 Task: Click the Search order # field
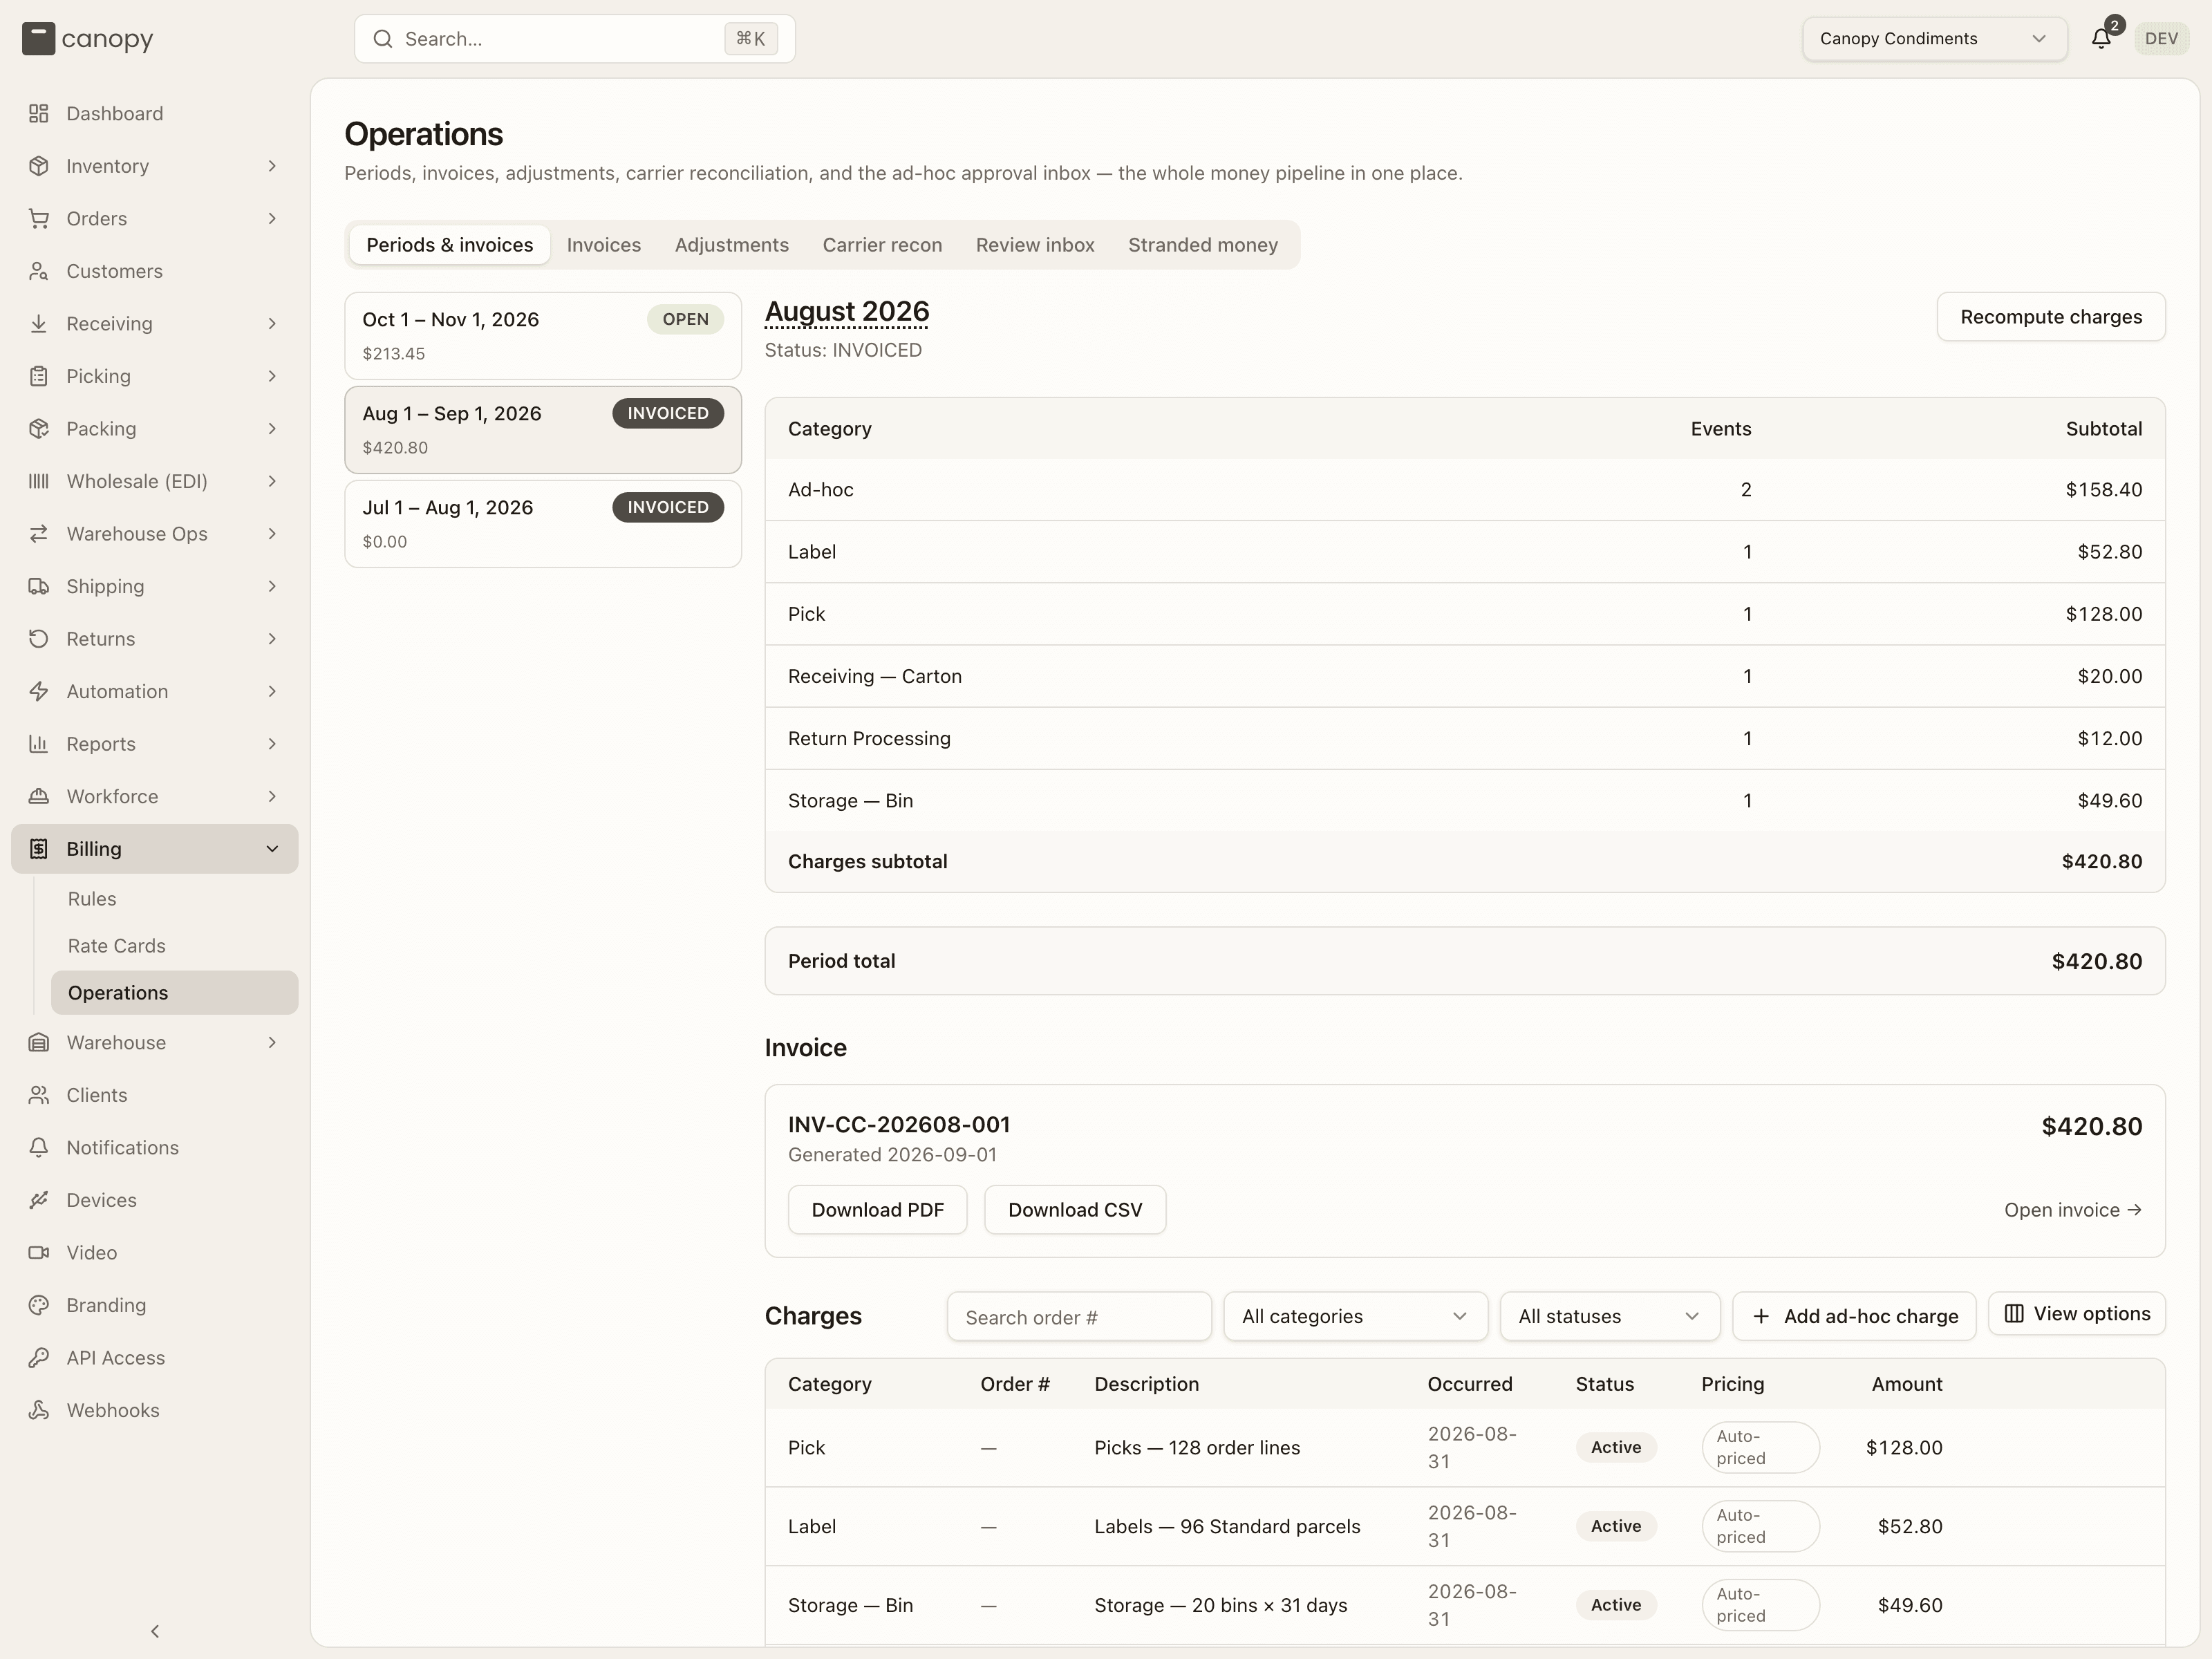pos(1079,1316)
